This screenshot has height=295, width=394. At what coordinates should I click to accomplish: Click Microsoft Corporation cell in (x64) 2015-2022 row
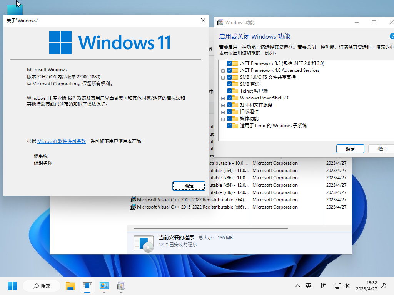[275, 200]
